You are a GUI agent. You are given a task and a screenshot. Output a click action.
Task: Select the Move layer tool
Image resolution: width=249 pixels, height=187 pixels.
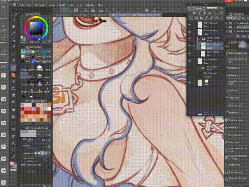coord(13,60)
